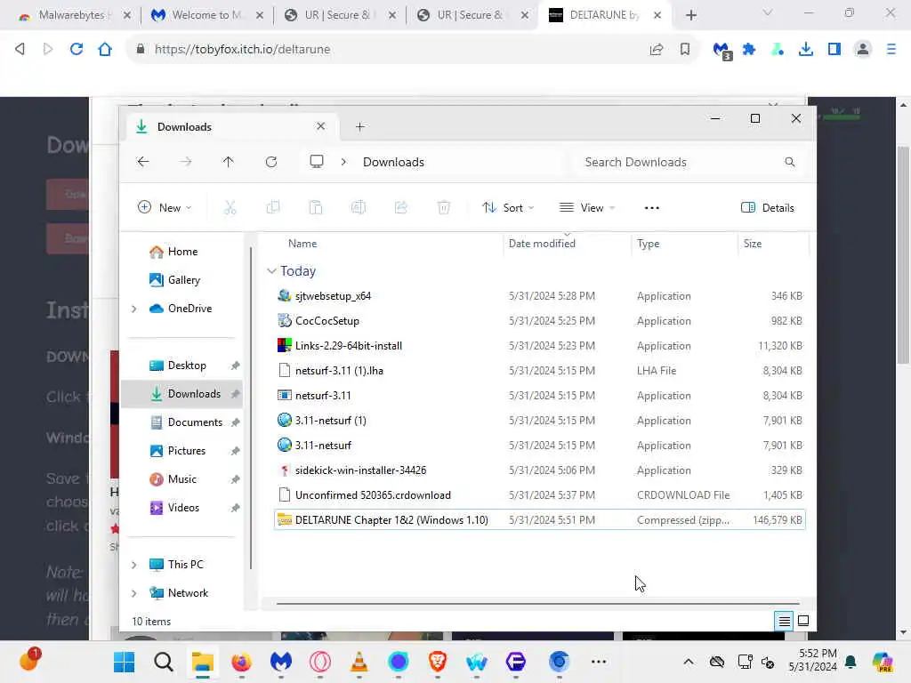Go to browser home page

(x=105, y=50)
